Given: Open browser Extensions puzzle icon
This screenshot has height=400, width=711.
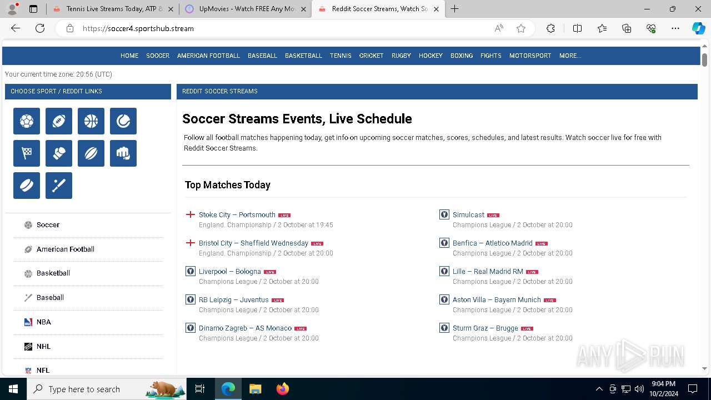Looking at the screenshot, I should click(x=550, y=28).
